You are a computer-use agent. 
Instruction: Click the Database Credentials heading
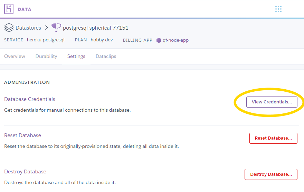pos(30,99)
